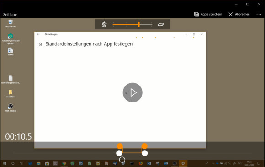
Task: Click Abbrechen to cancel slow-motion editing
Action: pyautogui.click(x=239, y=14)
